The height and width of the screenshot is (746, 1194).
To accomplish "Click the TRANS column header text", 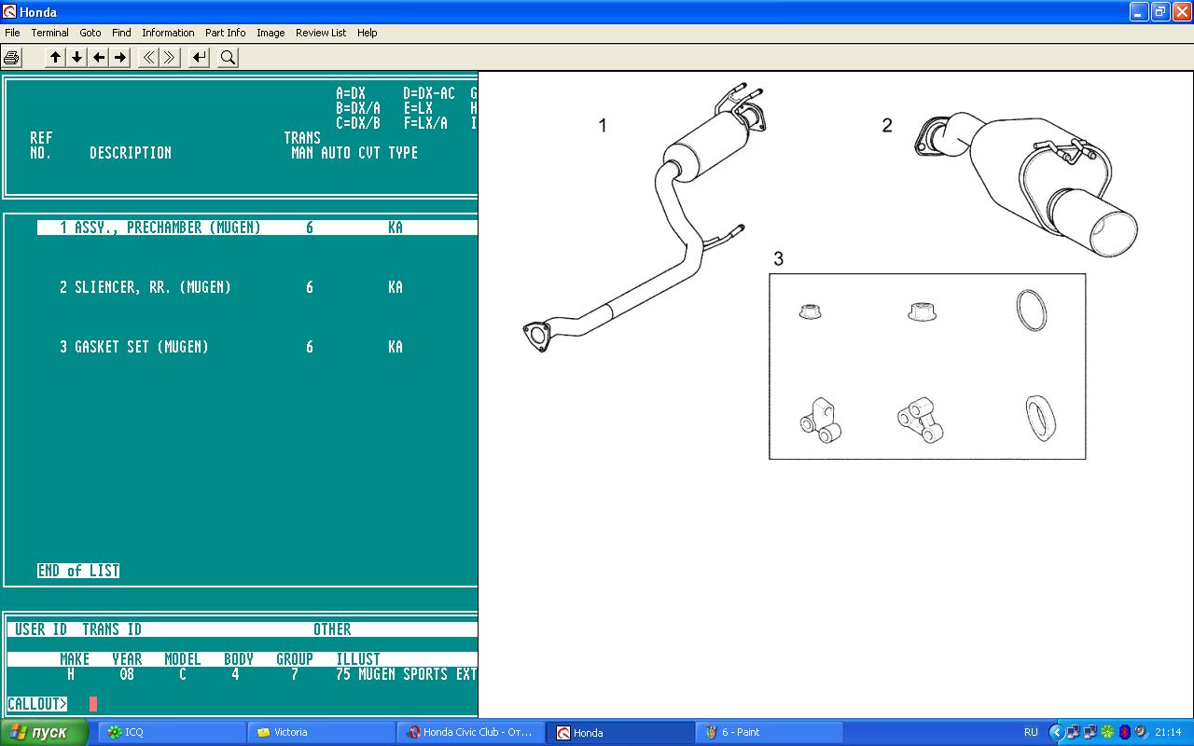I will point(302,138).
